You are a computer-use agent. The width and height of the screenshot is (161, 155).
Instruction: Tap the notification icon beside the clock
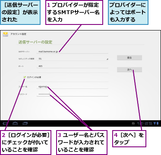pos(133,123)
